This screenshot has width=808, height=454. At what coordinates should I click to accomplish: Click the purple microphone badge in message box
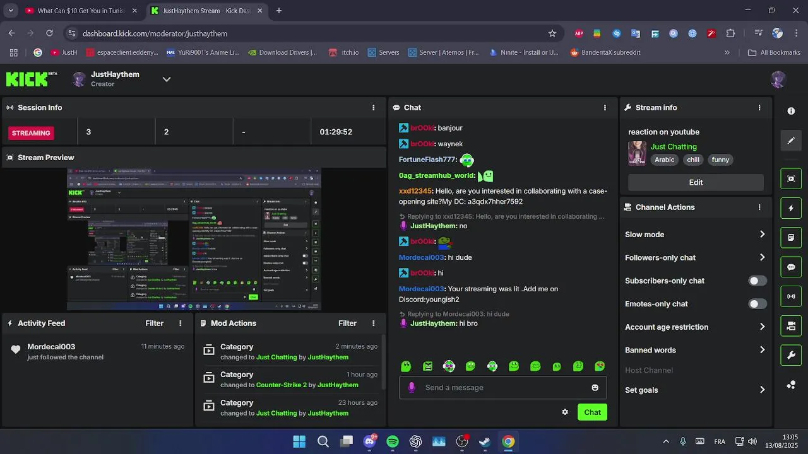click(412, 388)
